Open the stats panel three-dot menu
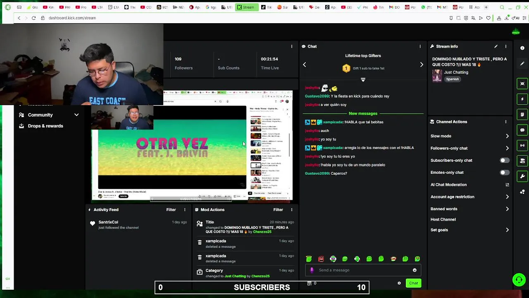529x298 pixels. pos(292,46)
